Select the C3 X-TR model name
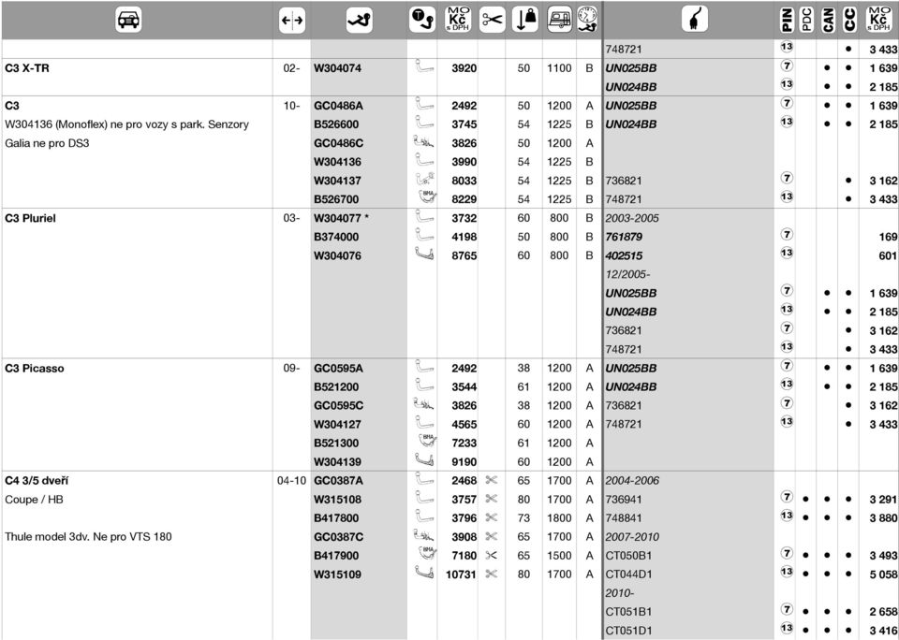The width and height of the screenshot is (899, 640). click(27, 68)
